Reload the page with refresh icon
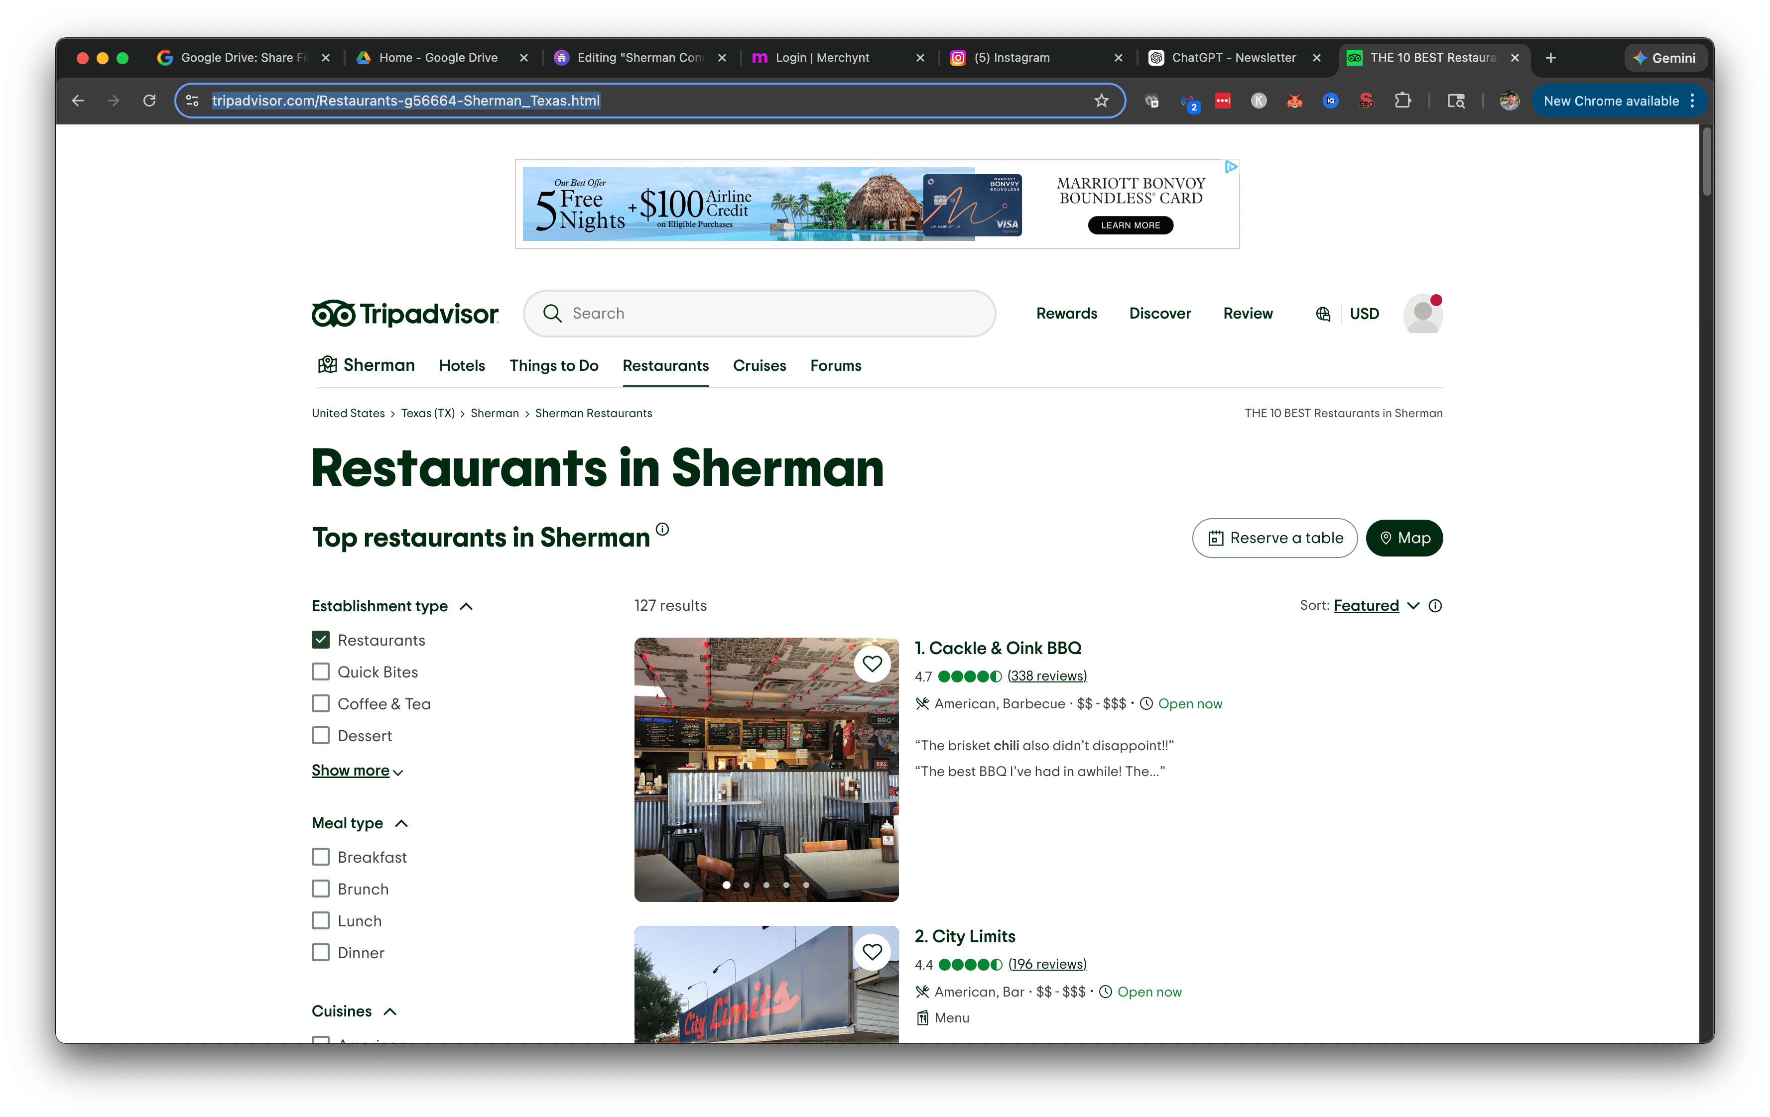 [149, 101]
